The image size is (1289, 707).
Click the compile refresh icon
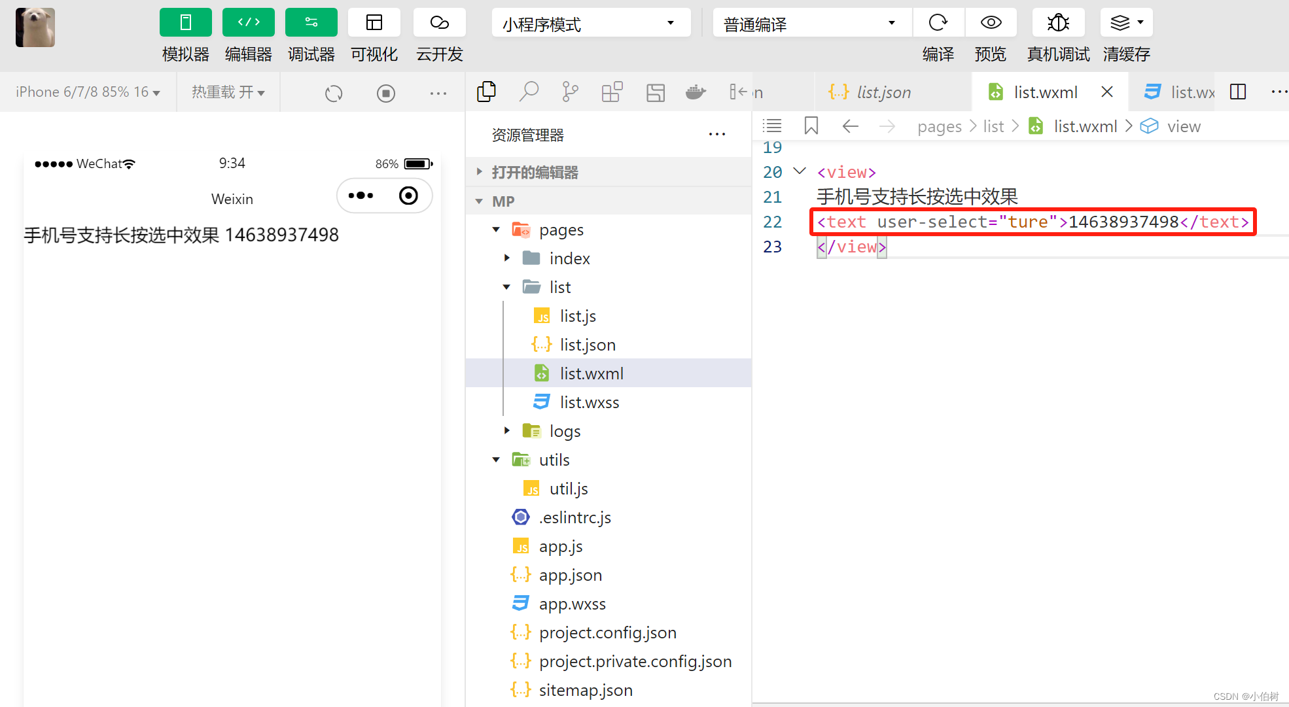point(938,23)
